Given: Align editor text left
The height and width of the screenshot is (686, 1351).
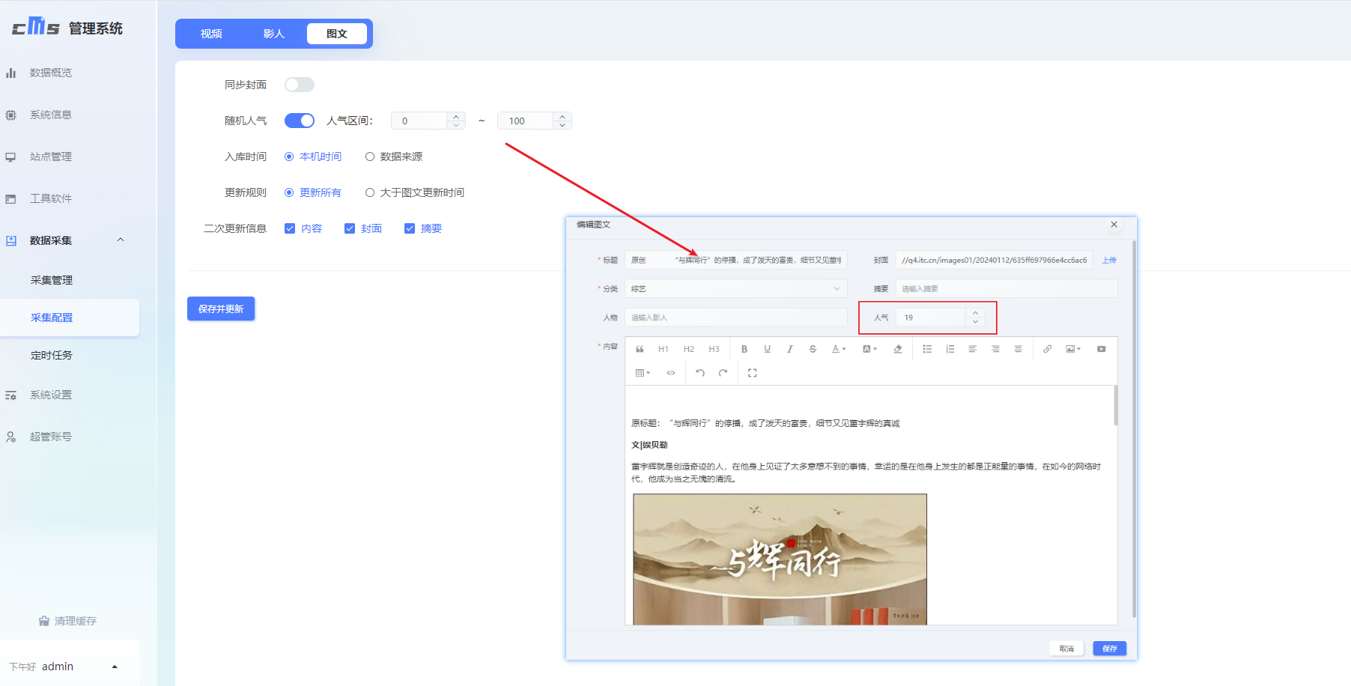Looking at the screenshot, I should pos(972,349).
